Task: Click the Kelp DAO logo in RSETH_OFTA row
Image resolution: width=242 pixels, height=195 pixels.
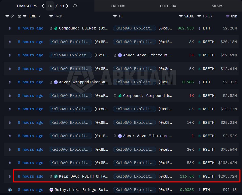Action: [56, 176]
